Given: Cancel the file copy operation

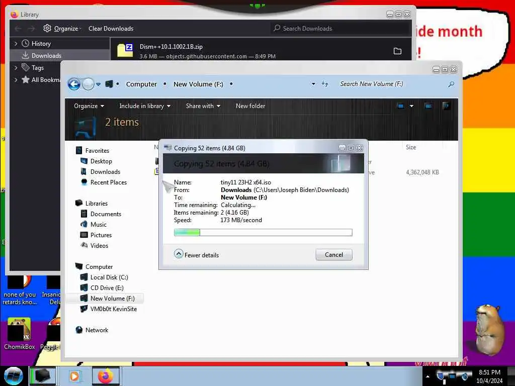Looking at the screenshot, I should (x=334, y=255).
